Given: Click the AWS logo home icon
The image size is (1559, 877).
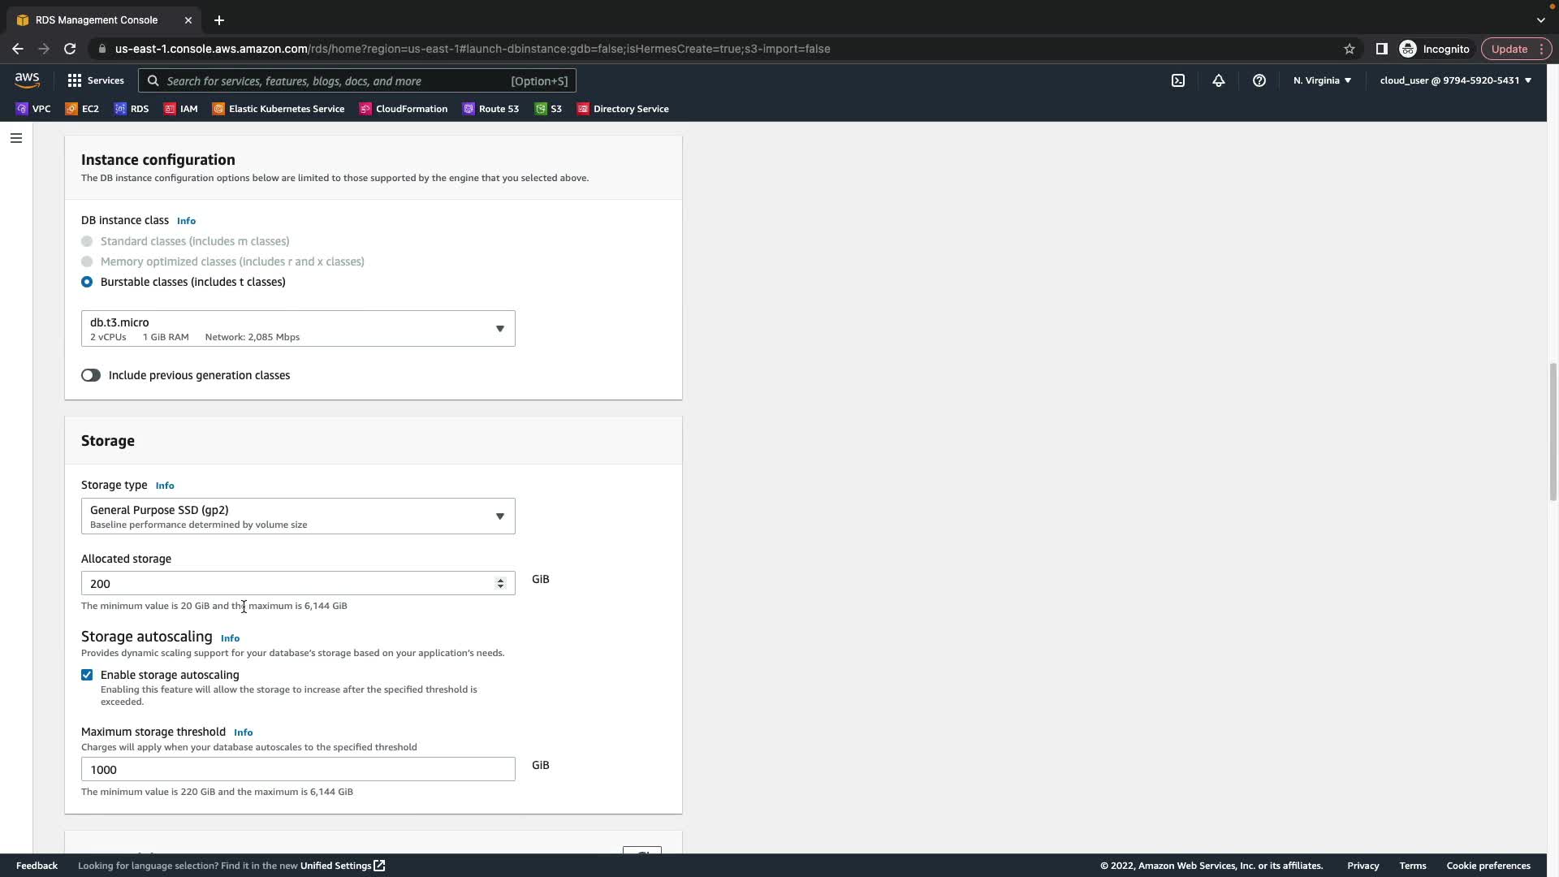Looking at the screenshot, I should coord(27,80).
